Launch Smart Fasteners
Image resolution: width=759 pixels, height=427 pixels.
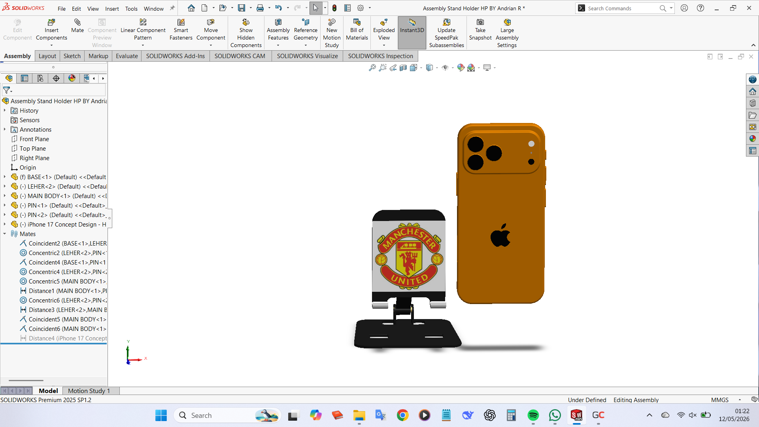click(x=181, y=30)
